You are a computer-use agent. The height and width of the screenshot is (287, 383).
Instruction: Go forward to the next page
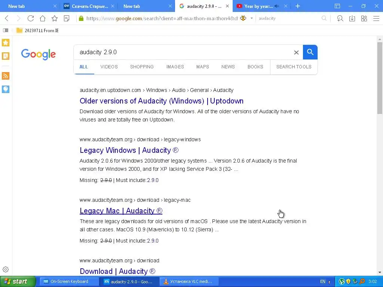(x=19, y=18)
